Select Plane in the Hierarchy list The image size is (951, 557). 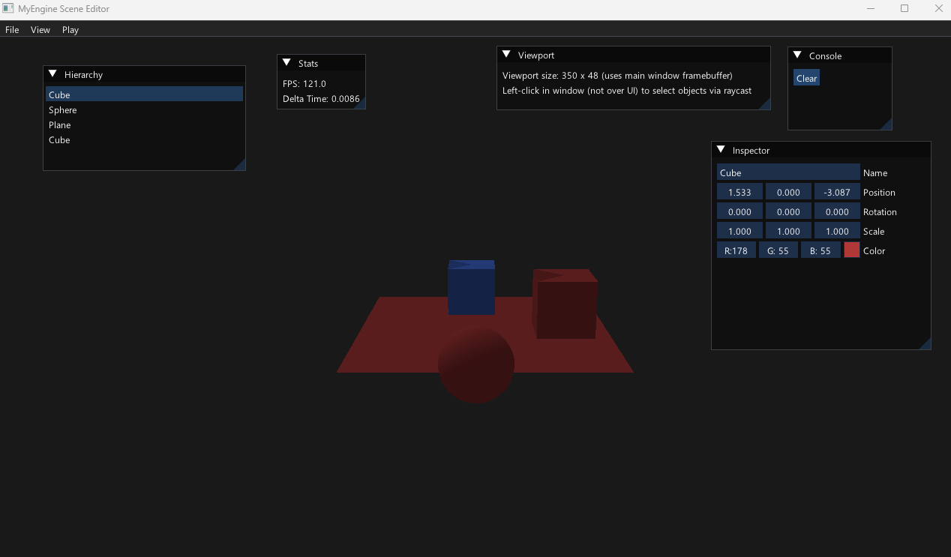[60, 125]
